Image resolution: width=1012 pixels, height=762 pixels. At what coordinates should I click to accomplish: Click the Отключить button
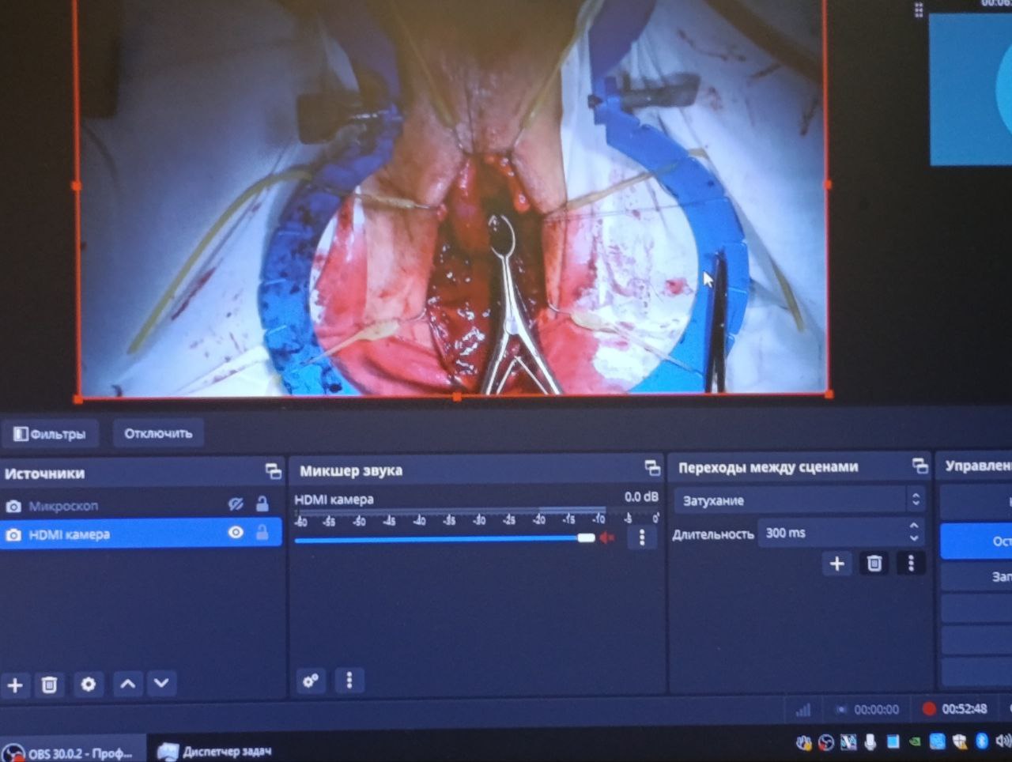click(158, 433)
